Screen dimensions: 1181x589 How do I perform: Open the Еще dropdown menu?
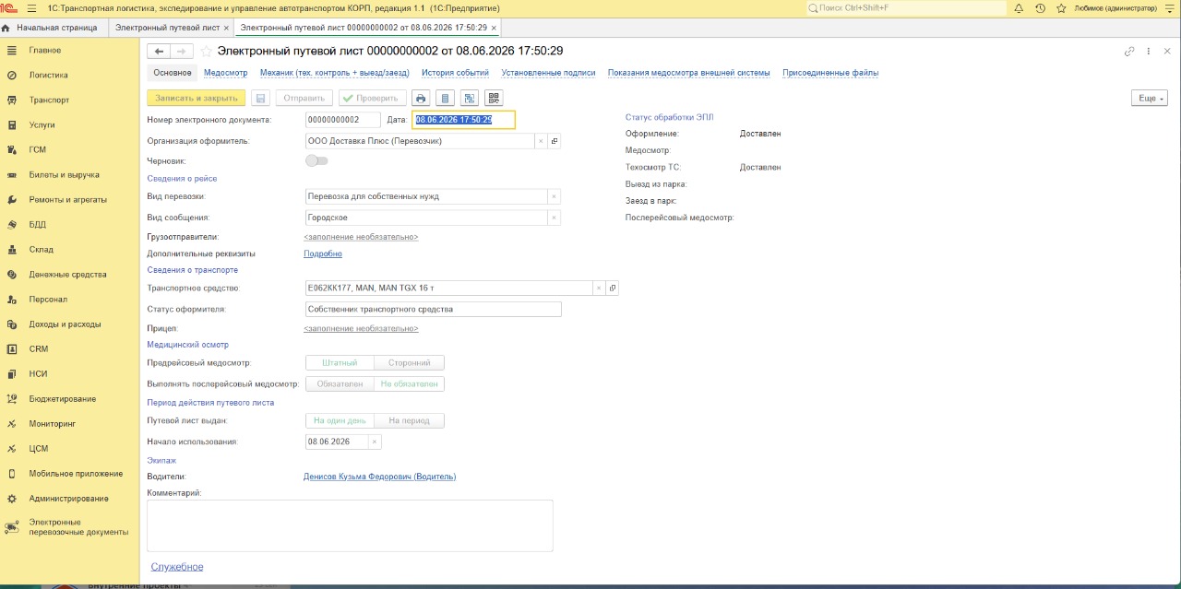coord(1150,98)
